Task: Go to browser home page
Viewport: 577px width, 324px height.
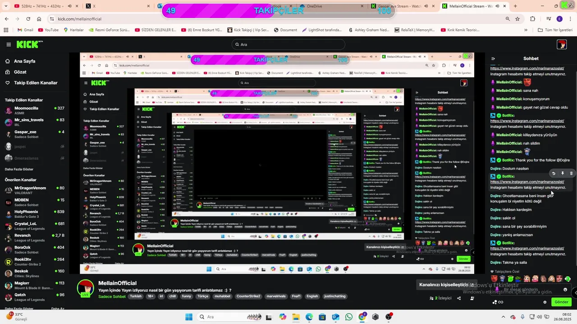Action: tap(39, 19)
